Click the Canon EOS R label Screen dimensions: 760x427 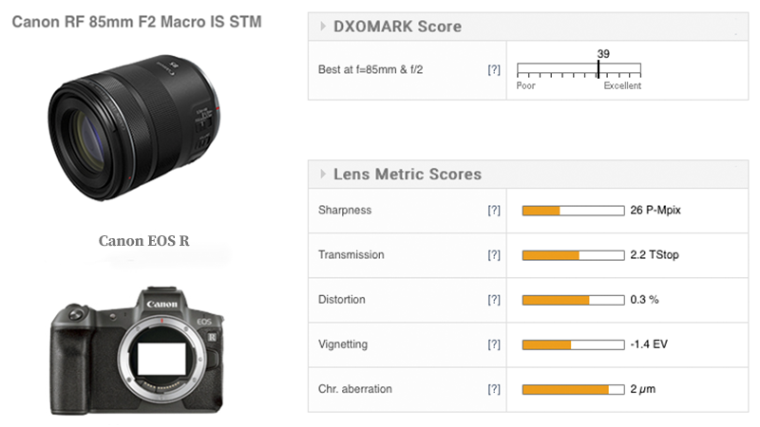pos(144,241)
